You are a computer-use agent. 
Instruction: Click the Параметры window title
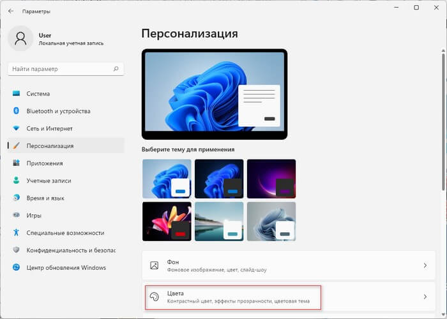[36, 11]
